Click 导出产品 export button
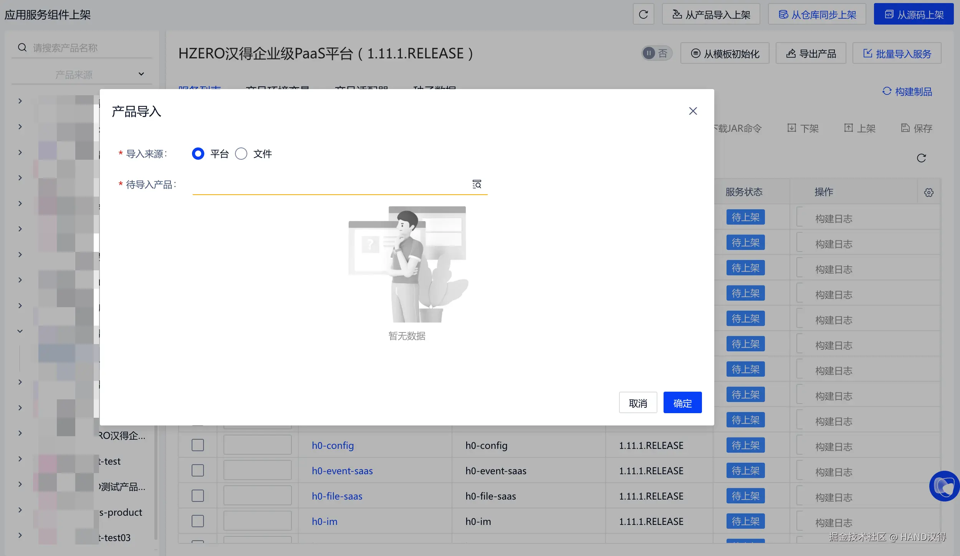Screen dimensions: 960x556 click(811, 54)
